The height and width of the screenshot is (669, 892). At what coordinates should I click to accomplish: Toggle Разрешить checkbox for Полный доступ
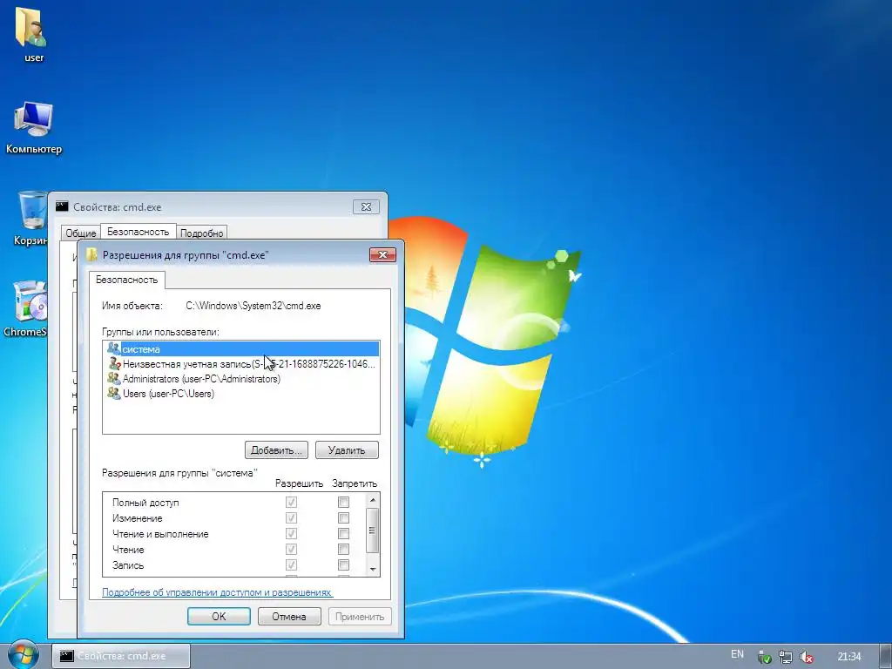pyautogui.click(x=291, y=503)
